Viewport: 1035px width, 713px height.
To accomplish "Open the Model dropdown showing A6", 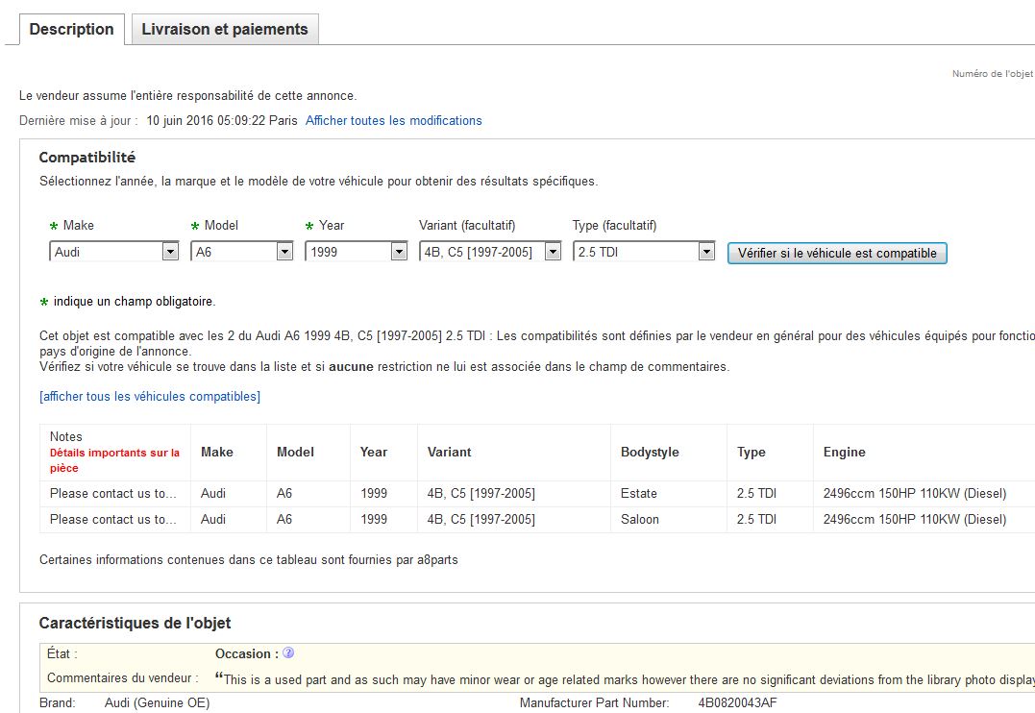I will (244, 252).
